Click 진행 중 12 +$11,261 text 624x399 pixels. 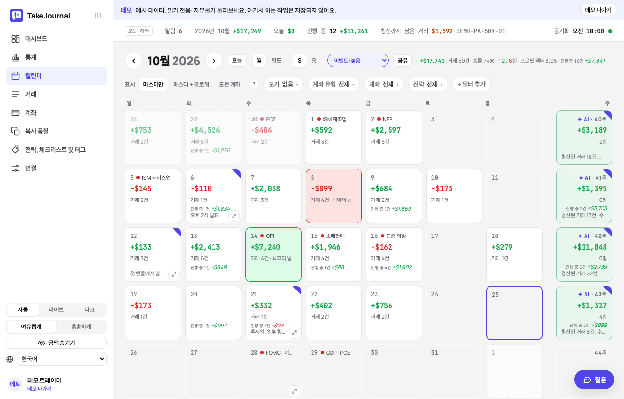click(x=337, y=31)
